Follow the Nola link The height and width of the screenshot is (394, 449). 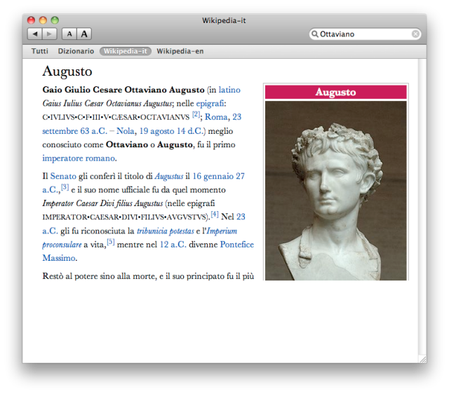tap(125, 131)
